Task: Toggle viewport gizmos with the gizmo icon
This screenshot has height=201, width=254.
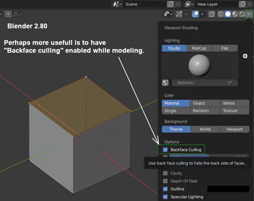Action: [x=179, y=14]
